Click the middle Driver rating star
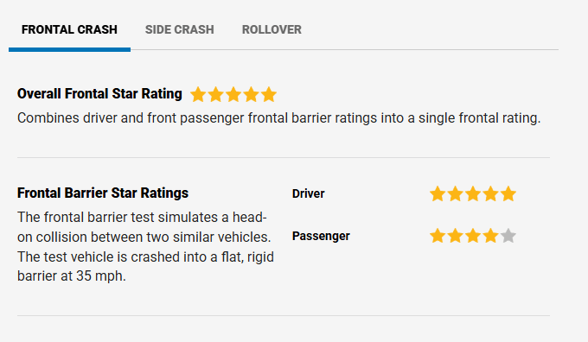The height and width of the screenshot is (342, 588). (473, 194)
